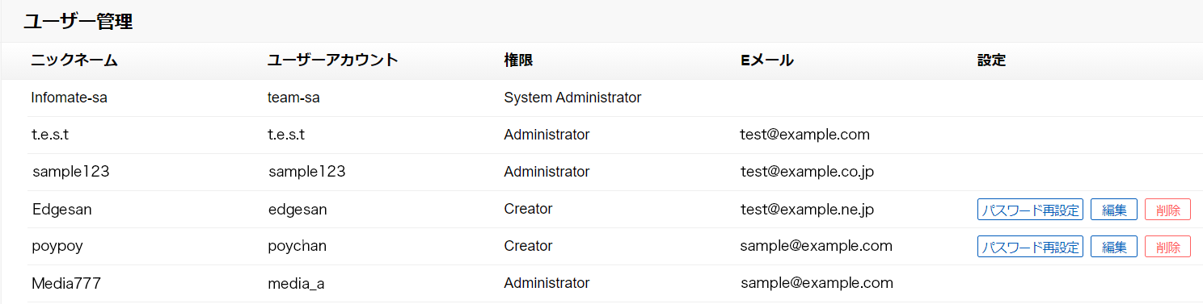Click パスワード再設定 button for Edgesan
The height and width of the screenshot is (304, 1203).
coord(1030,210)
